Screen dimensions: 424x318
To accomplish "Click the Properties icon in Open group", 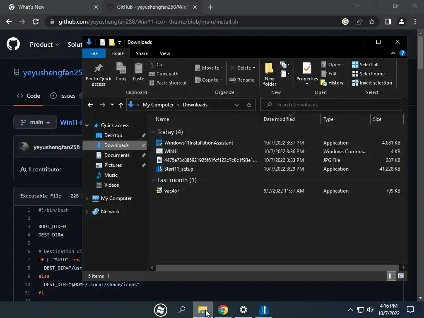I will pyautogui.click(x=307, y=68).
